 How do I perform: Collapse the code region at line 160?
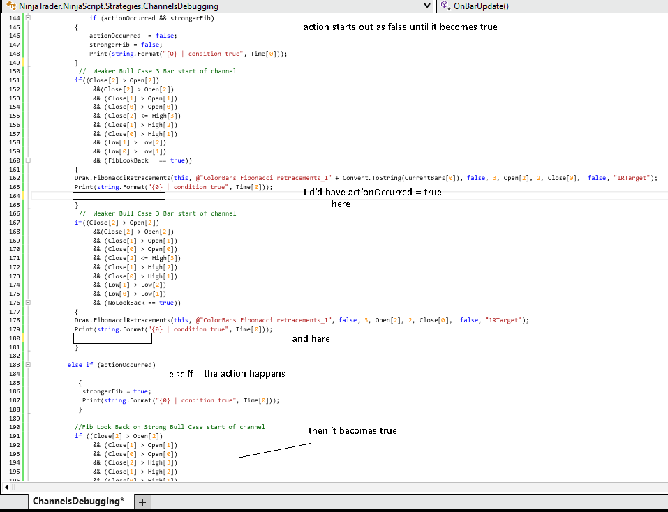(x=28, y=160)
